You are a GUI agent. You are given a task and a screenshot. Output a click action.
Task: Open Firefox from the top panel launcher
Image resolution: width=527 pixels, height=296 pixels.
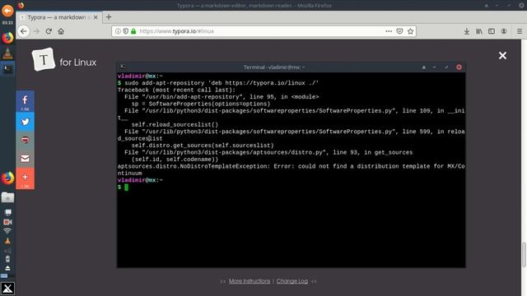7,38
